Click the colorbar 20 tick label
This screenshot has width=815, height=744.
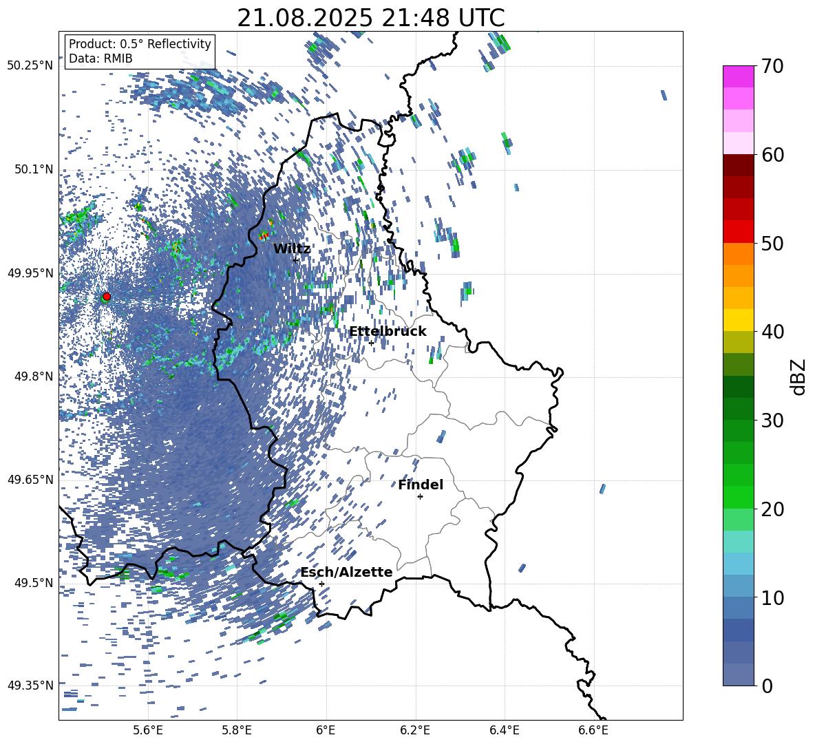[x=772, y=509]
